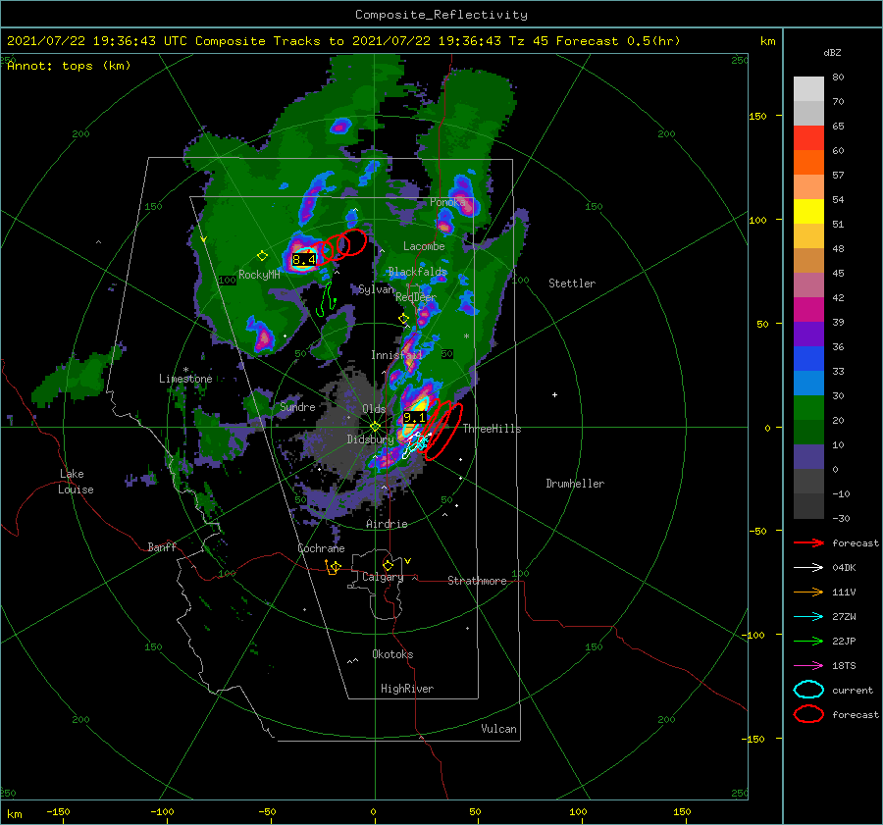
Task: Click the RockyMH city label
Action: pos(259,275)
